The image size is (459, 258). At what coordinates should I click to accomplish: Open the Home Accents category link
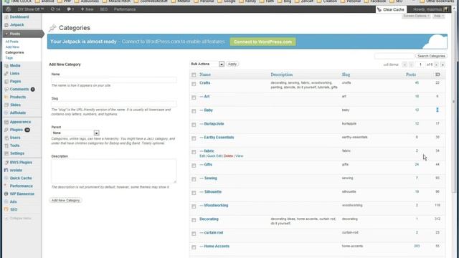217,247
